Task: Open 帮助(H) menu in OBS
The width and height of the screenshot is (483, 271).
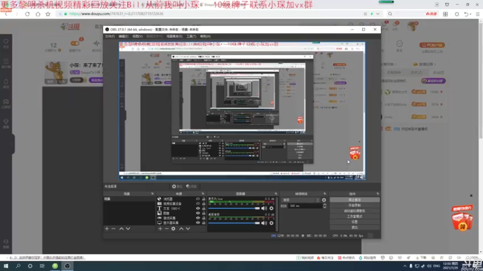Action: [205, 36]
